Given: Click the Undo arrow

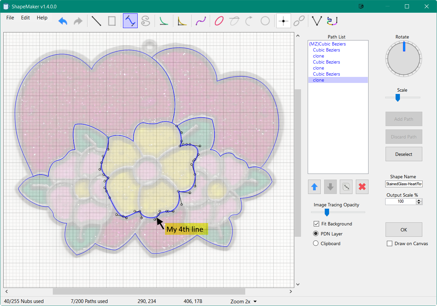Looking at the screenshot, I should pos(63,21).
